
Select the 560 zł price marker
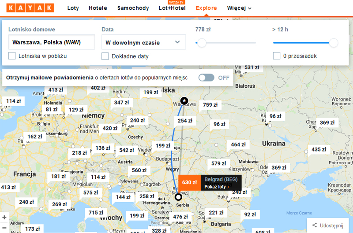139,170
